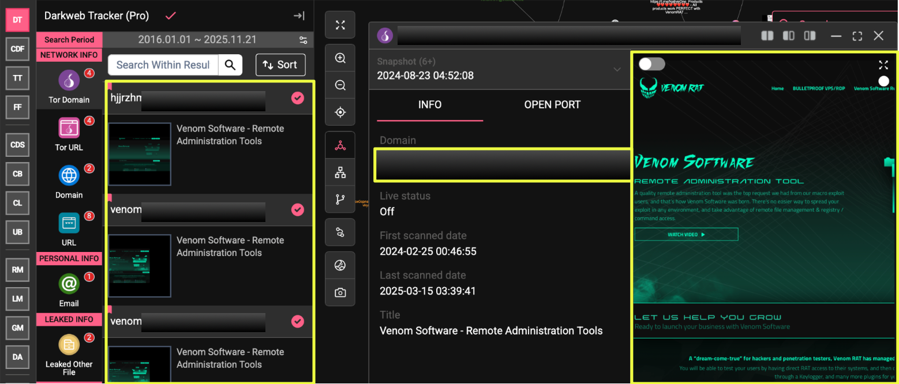Switch to the OPEN PORT tab
The image size is (899, 384).
click(x=552, y=105)
